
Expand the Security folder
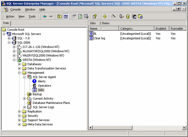(x=19, y=116)
